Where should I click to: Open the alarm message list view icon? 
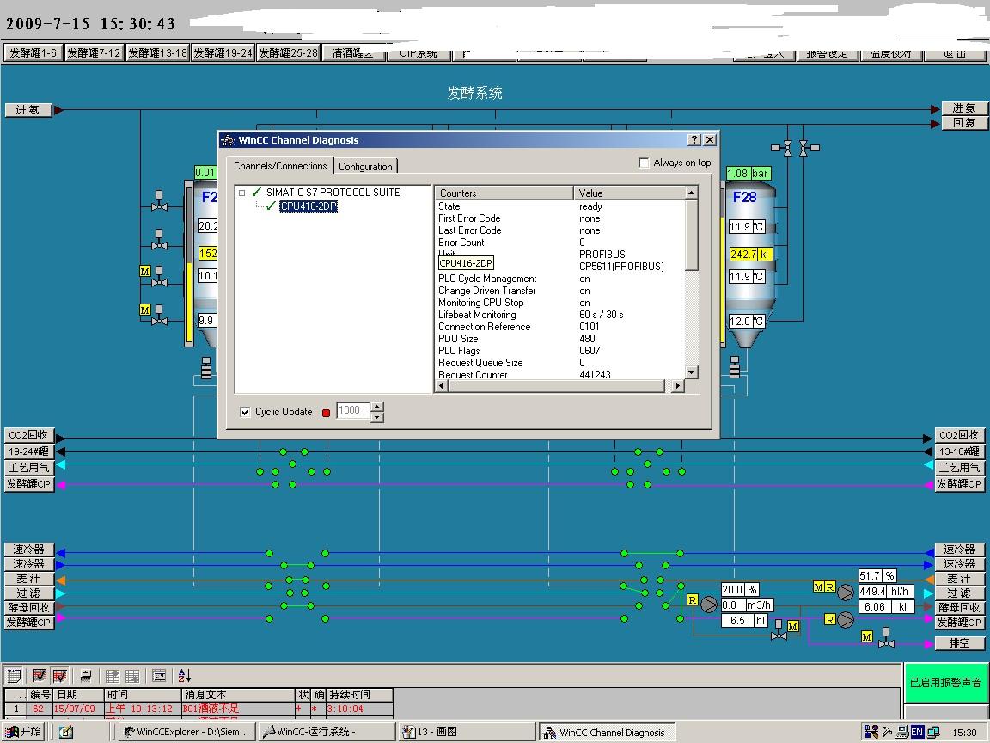(x=13, y=675)
